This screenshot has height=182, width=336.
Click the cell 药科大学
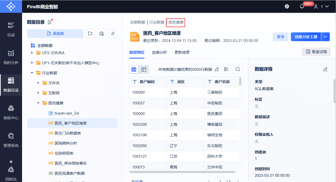coord(221,156)
